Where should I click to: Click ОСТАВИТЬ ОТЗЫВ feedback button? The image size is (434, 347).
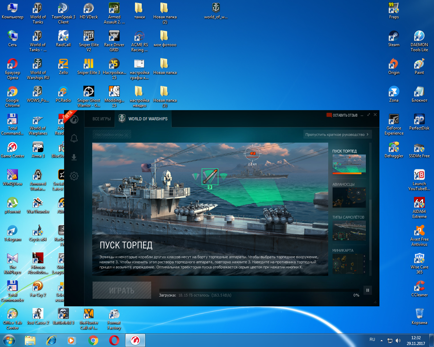point(342,115)
